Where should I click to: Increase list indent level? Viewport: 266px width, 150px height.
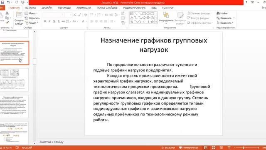click(111, 15)
